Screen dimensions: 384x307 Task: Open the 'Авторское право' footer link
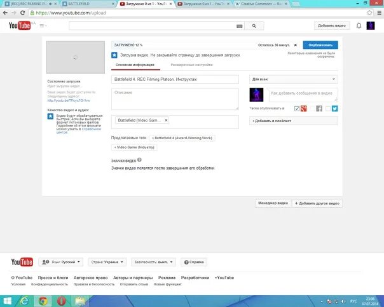point(91,278)
